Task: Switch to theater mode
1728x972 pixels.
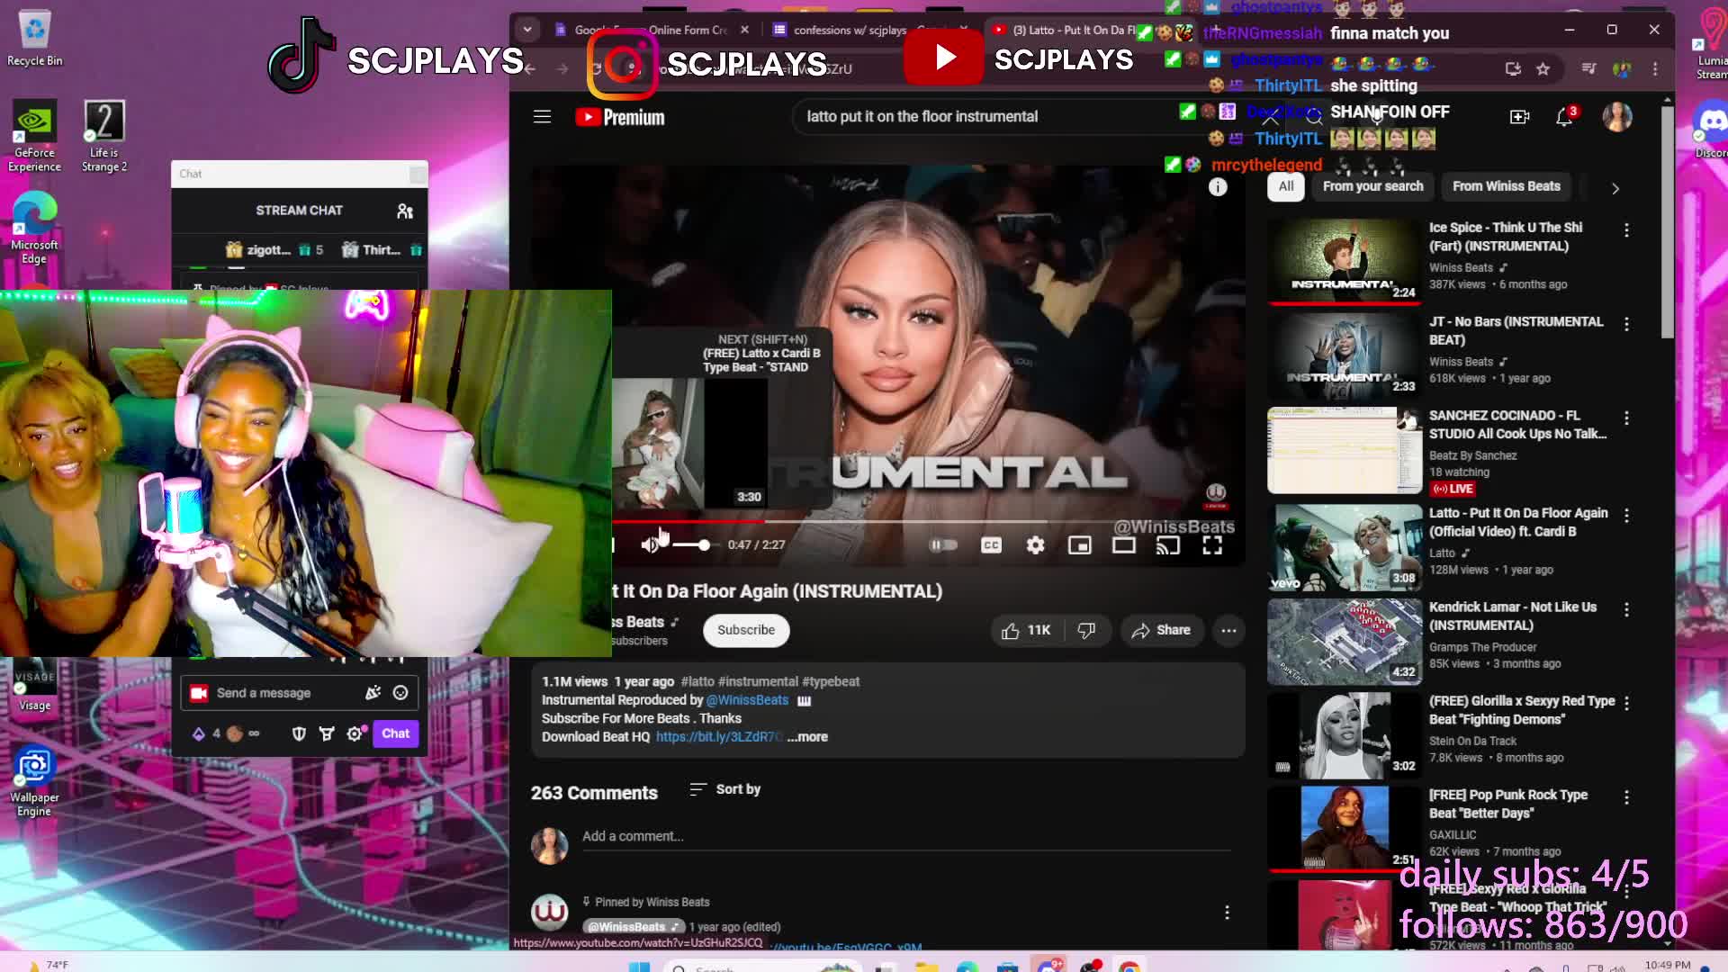Action: (1124, 545)
